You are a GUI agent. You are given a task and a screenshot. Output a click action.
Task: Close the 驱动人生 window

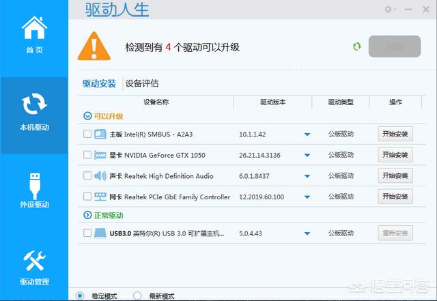pos(426,10)
